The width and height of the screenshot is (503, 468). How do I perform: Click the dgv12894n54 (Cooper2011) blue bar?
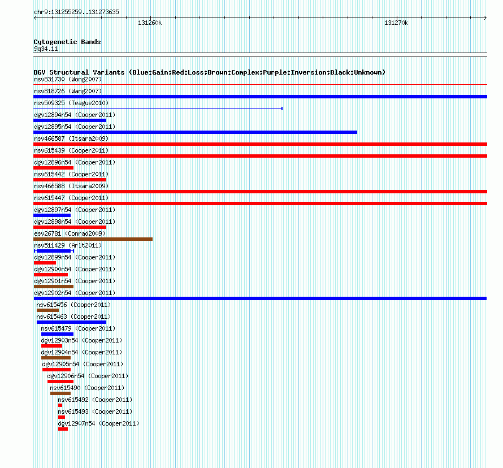[70, 120]
